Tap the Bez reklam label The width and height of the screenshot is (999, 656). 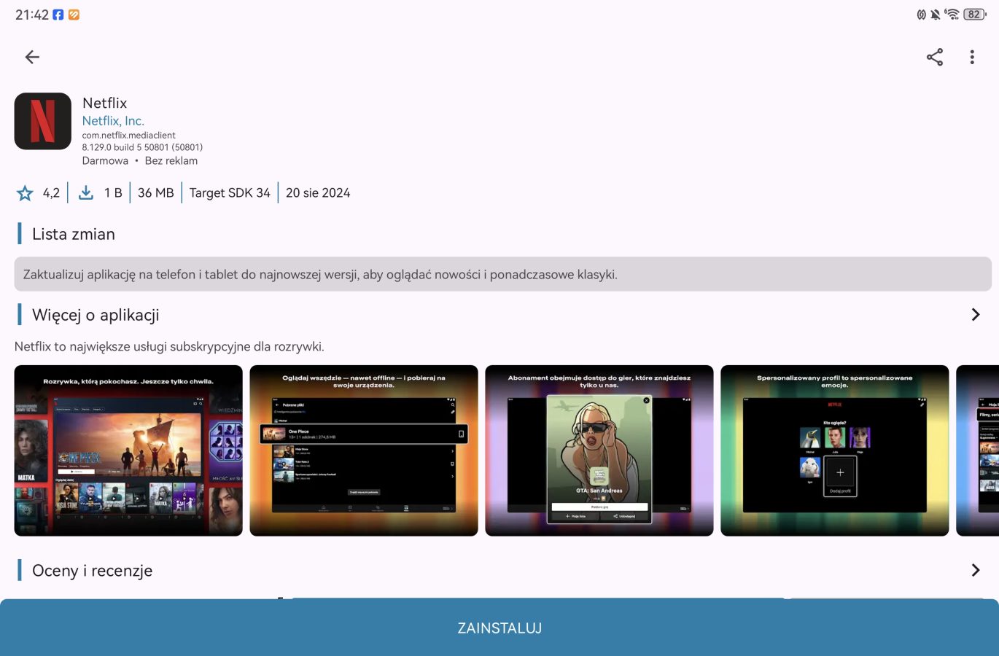(171, 161)
